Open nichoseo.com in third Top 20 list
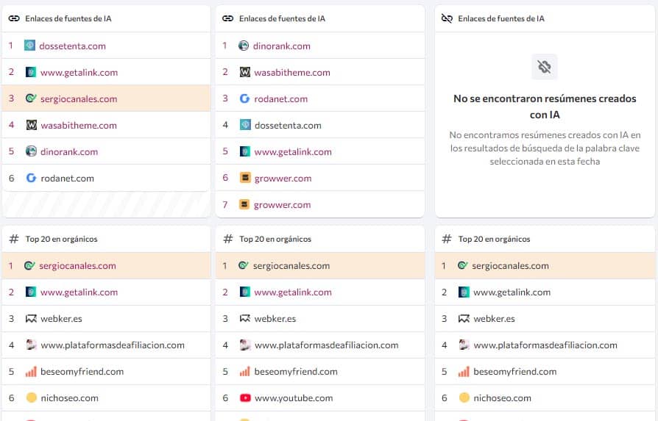 (502, 398)
